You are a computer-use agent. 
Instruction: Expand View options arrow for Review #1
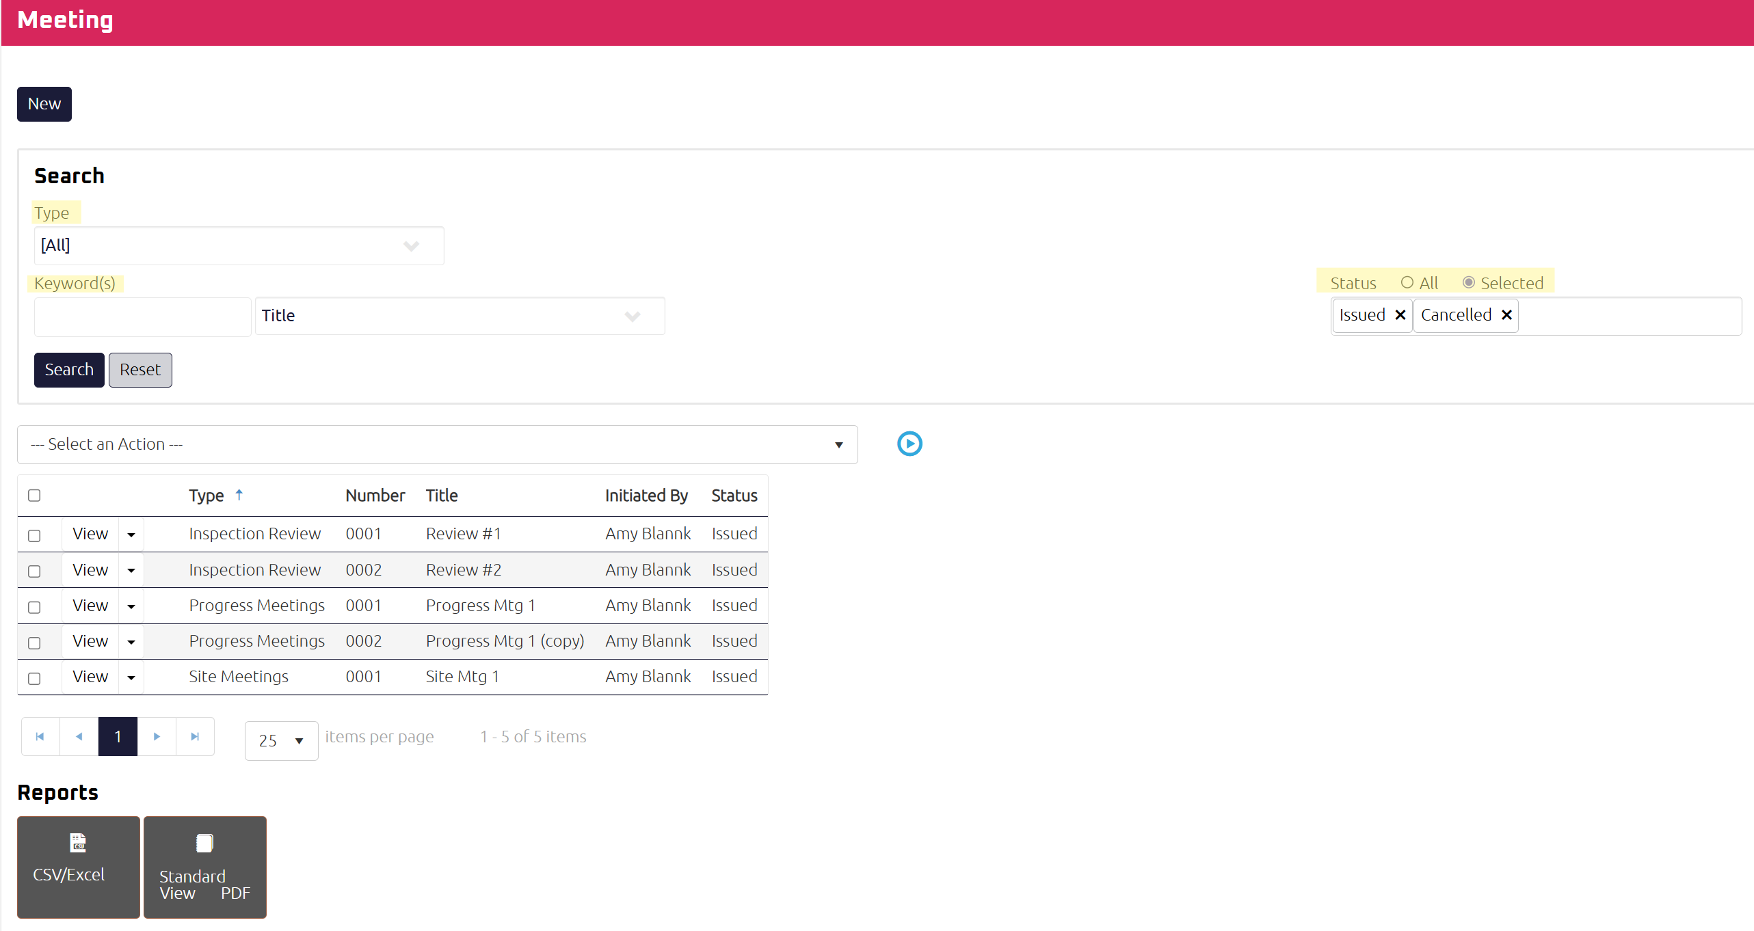click(131, 535)
